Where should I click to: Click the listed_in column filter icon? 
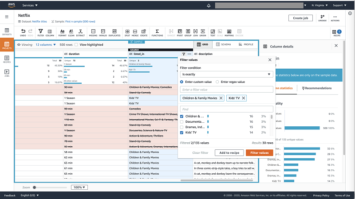coord(184,54)
